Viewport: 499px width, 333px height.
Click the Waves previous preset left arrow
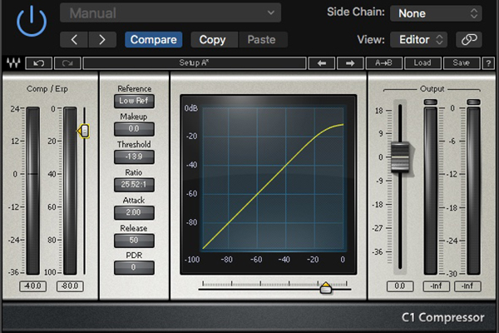[x=322, y=63]
